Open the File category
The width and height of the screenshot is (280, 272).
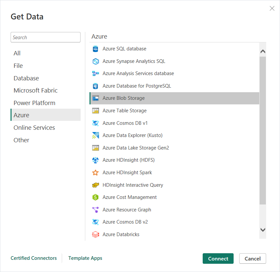(45, 66)
